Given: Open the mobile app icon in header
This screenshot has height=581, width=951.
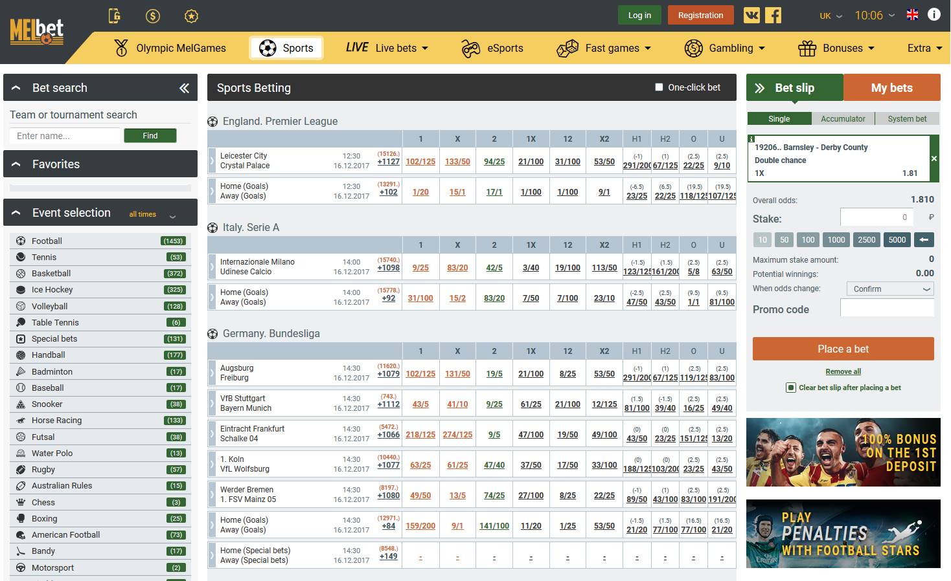Looking at the screenshot, I should tap(115, 16).
